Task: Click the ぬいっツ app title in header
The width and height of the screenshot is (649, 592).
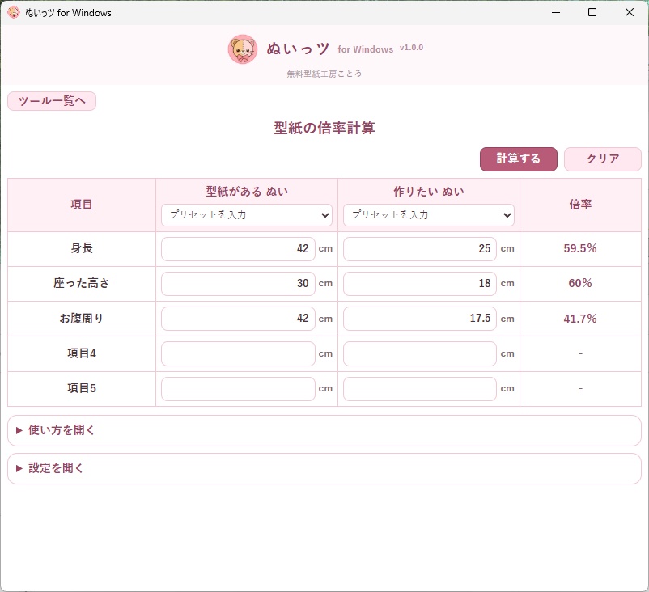Action: pyautogui.click(x=298, y=49)
